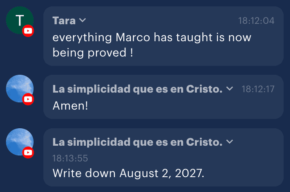Screen dimensions: 290x192
Task: Expand the chevron left of the 18:12:17 timestamp
Action: pos(230,88)
